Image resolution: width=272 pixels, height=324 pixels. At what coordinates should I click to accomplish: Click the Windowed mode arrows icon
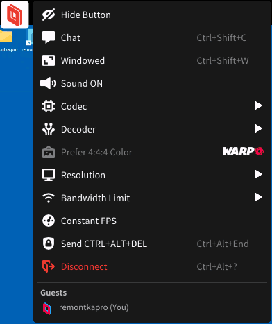pyautogui.click(x=49, y=60)
